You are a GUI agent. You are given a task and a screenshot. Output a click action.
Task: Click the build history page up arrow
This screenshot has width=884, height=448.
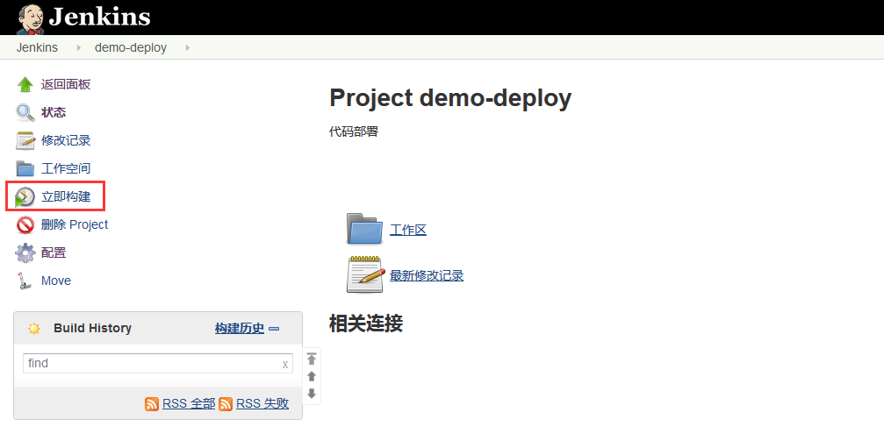click(312, 376)
